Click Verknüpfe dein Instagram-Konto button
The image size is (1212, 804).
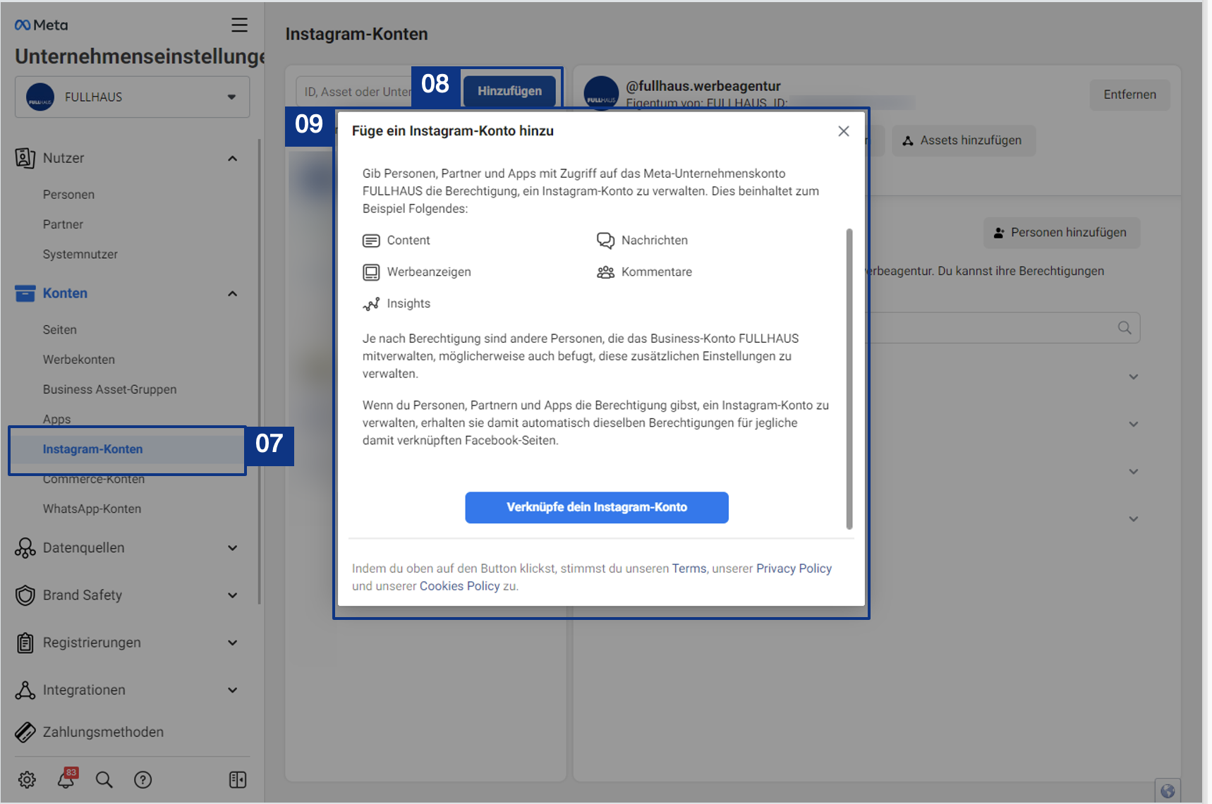click(x=596, y=507)
